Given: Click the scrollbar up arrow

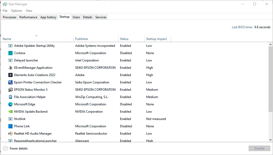Looking at the screenshot, I should pyautogui.click(x=270, y=44).
